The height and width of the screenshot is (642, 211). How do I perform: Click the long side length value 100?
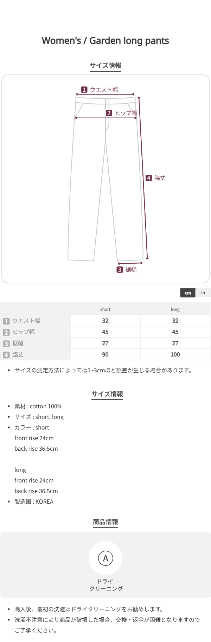[x=175, y=354]
